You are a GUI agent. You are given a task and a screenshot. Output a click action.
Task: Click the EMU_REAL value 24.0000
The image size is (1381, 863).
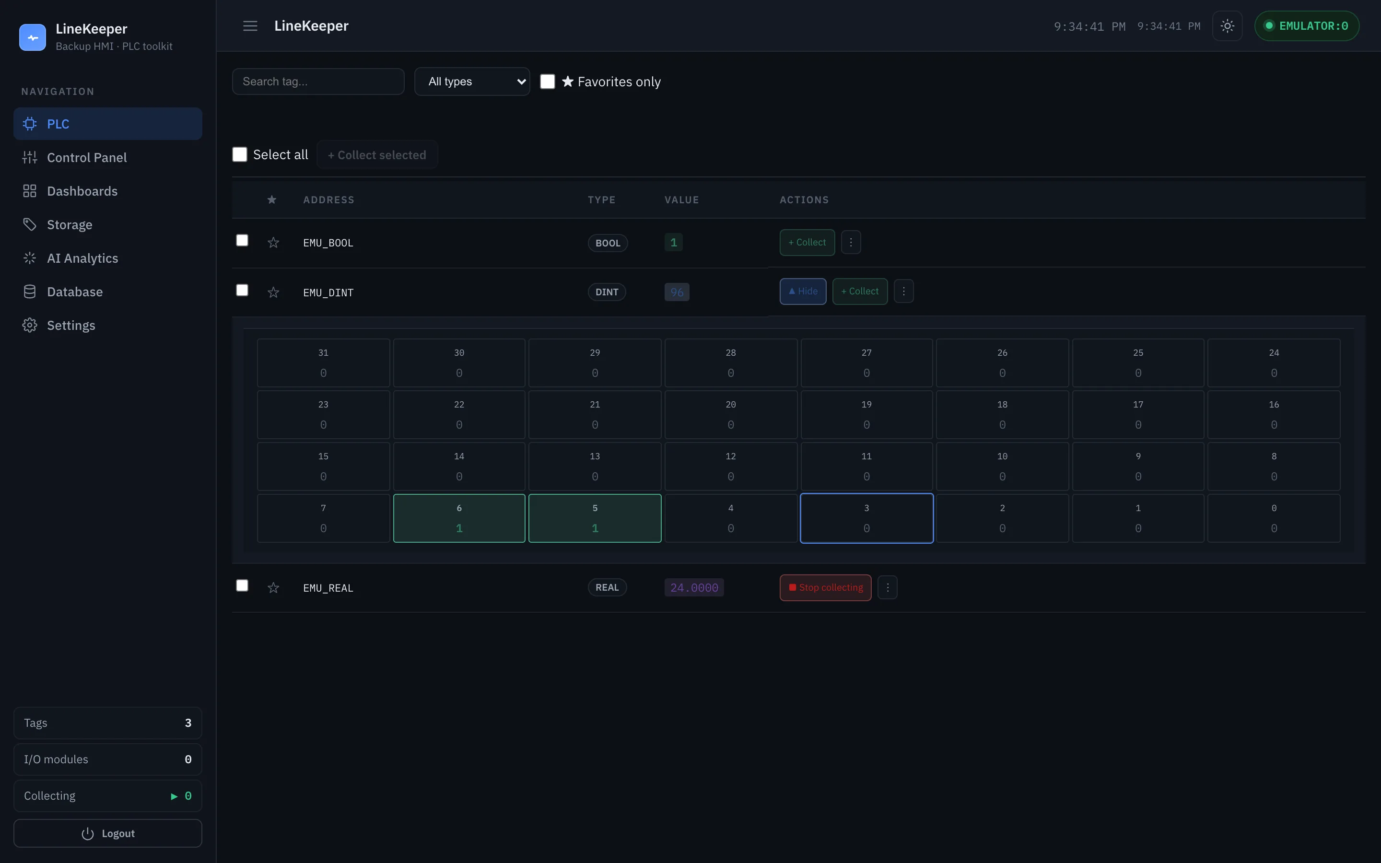694,587
